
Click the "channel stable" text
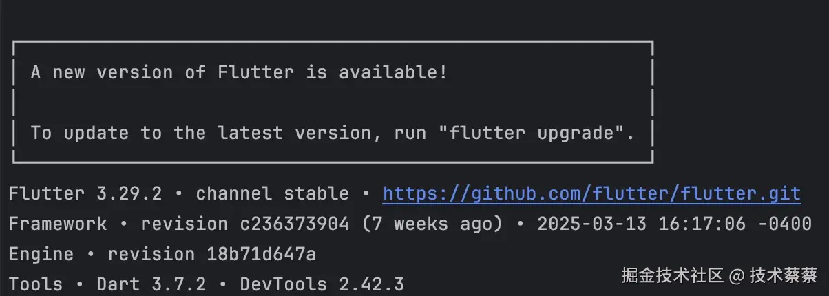pos(272,193)
